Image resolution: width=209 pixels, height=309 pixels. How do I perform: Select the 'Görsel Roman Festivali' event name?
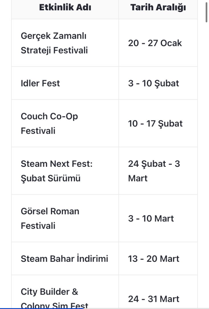coord(50,219)
